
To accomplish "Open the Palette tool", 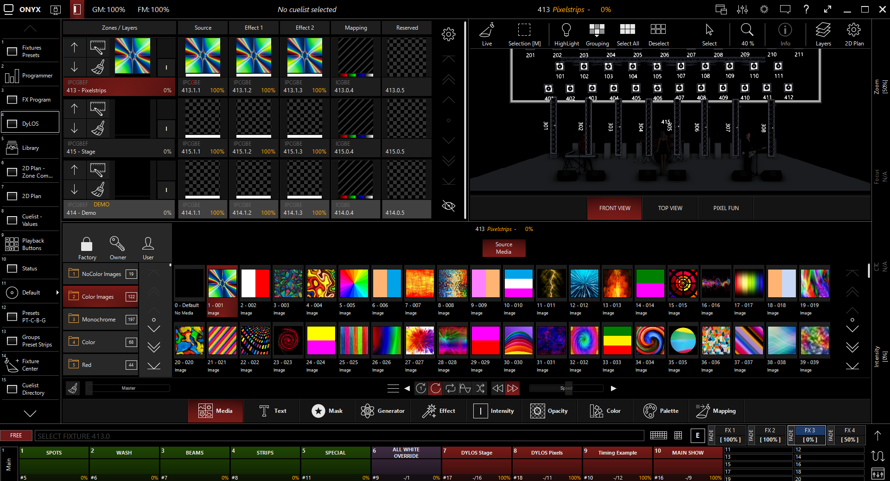I will coord(661,411).
